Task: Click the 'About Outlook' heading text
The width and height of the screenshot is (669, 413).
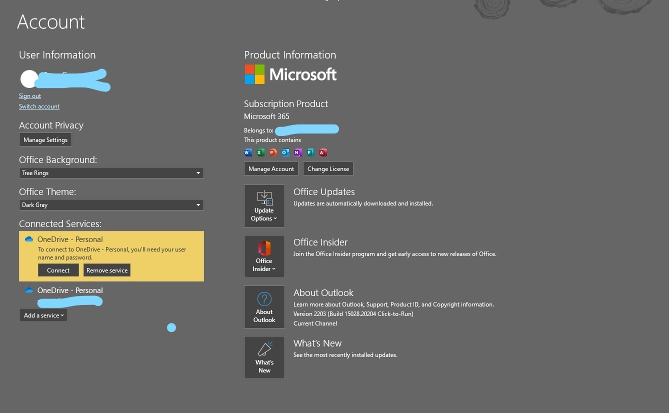Action: (x=323, y=293)
